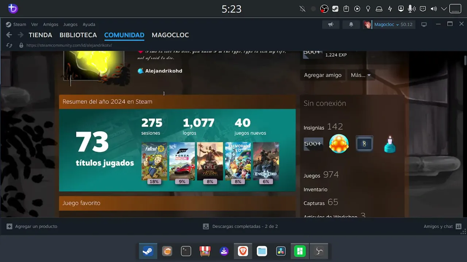This screenshot has height=262, width=467.
Task: Open Steam from the dock
Action: [148, 251]
